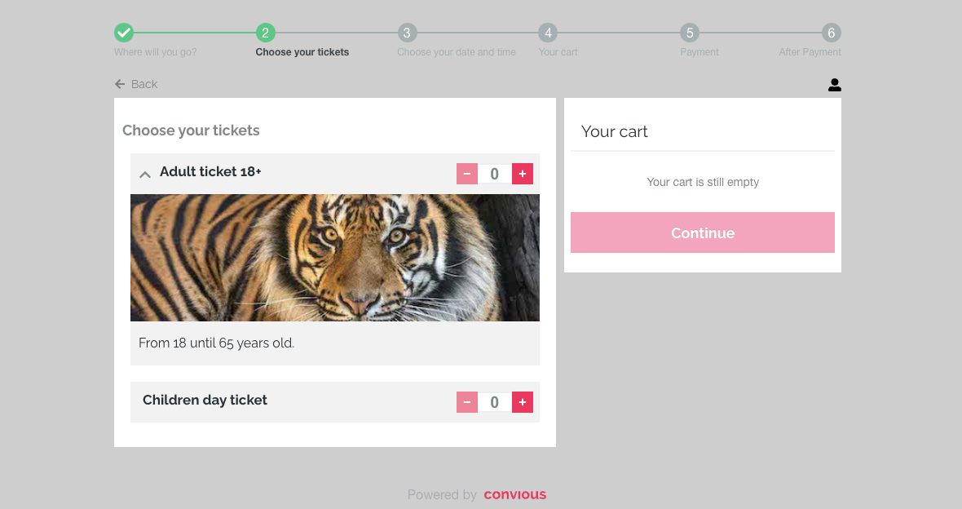Click the Adult ticket quantity input field
962x509 pixels.
(495, 174)
